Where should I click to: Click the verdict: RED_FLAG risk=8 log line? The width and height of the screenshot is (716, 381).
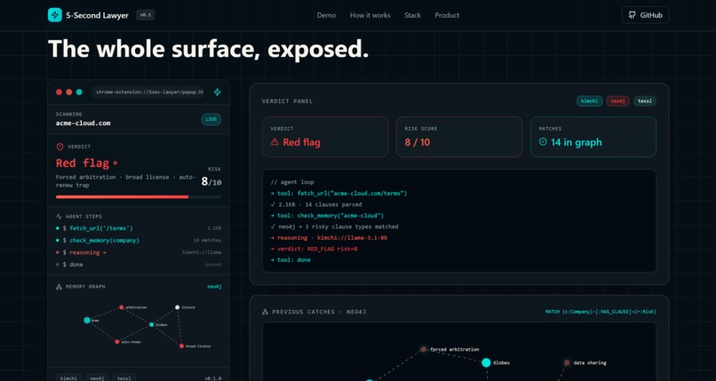click(x=314, y=250)
